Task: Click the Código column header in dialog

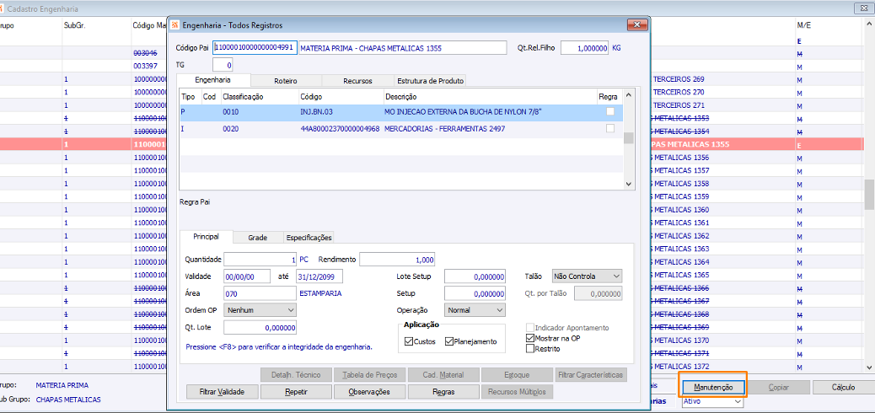Action: coord(341,97)
